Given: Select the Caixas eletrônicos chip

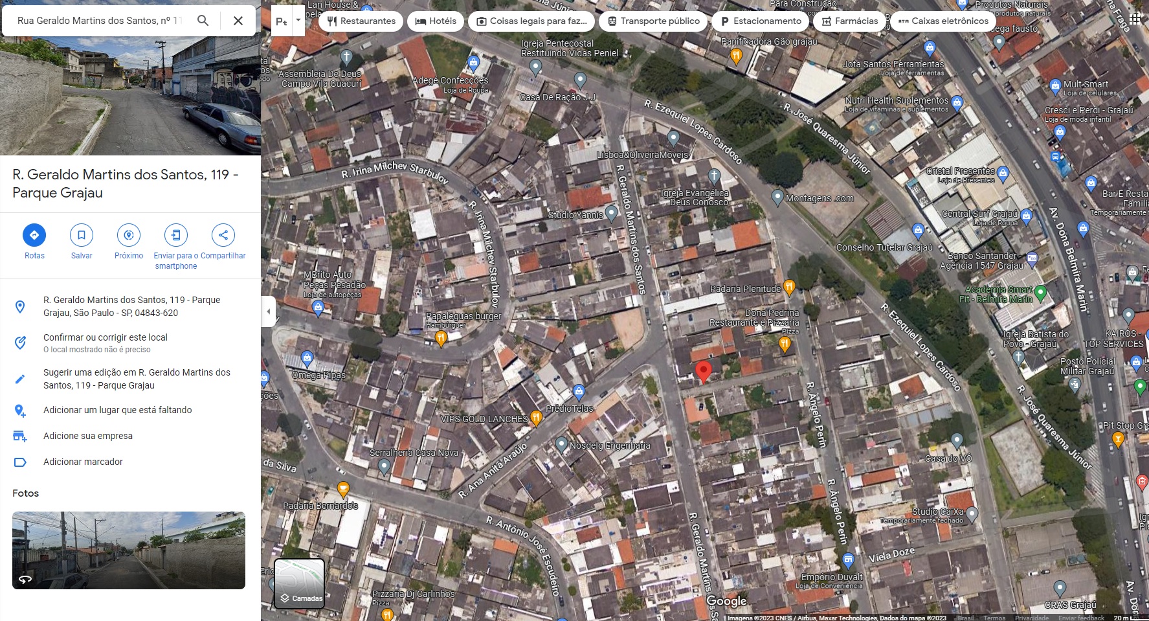Looking at the screenshot, I should point(943,21).
